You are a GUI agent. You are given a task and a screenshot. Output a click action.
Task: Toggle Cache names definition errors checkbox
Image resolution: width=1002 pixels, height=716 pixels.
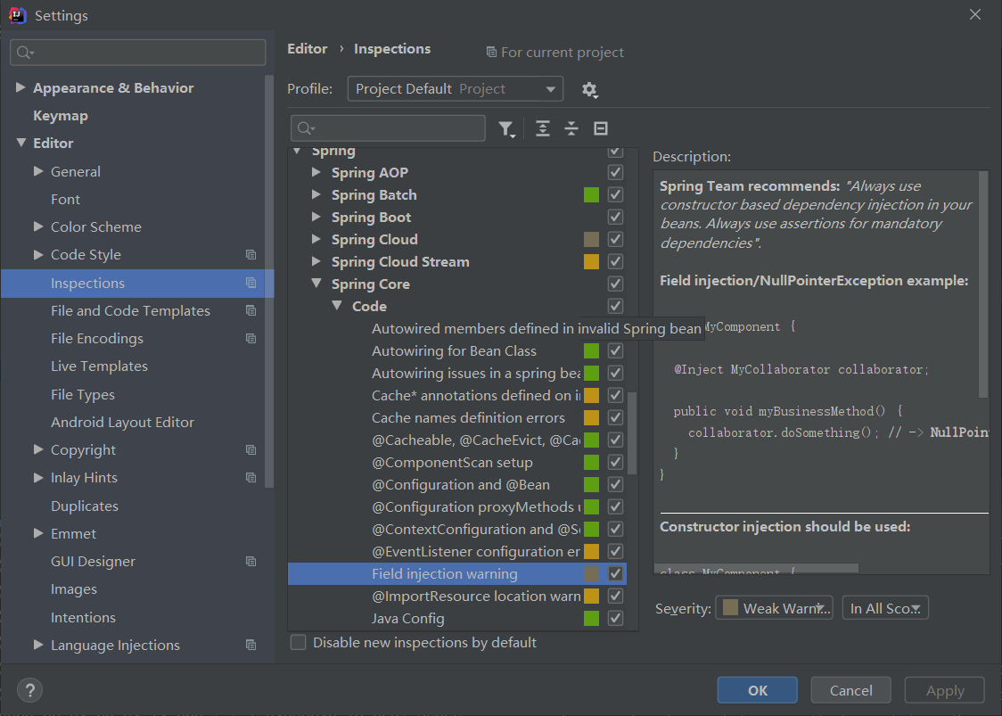[615, 418]
